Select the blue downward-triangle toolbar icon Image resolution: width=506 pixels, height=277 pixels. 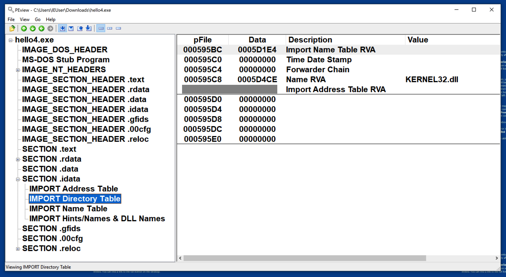pos(71,28)
